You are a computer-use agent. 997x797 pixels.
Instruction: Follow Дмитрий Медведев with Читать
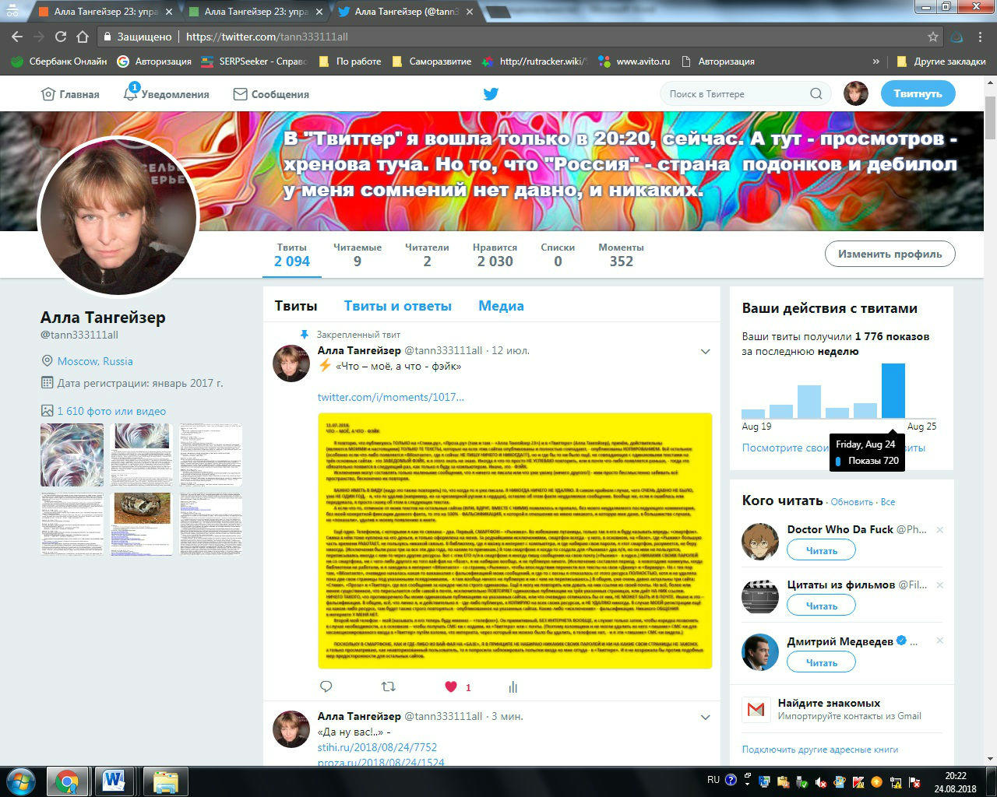click(821, 662)
